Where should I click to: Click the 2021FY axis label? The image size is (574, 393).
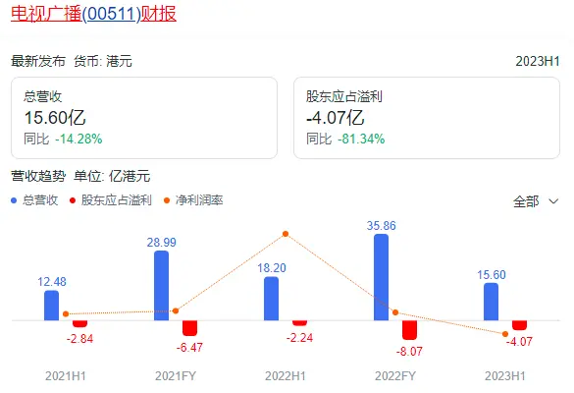(x=176, y=376)
